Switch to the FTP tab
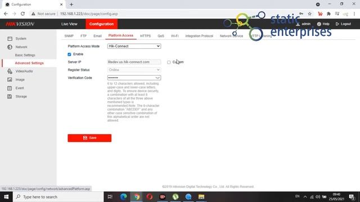The width and height of the screenshot is (360, 202). tap(84, 36)
